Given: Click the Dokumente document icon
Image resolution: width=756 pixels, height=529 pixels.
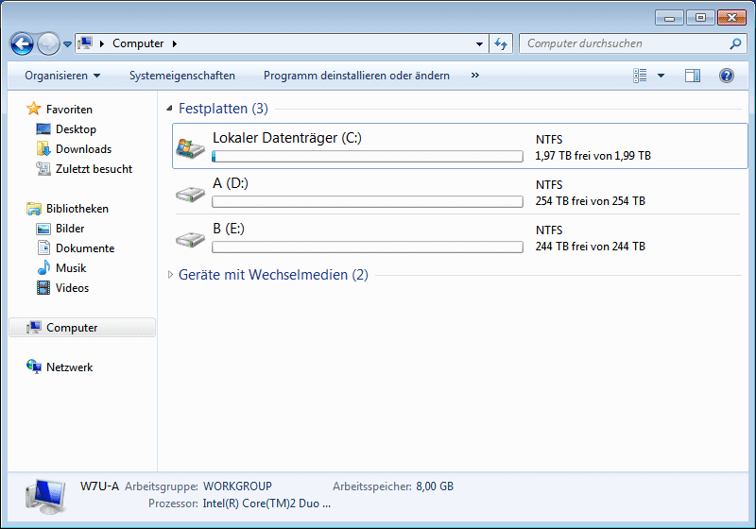Looking at the screenshot, I should click(43, 247).
